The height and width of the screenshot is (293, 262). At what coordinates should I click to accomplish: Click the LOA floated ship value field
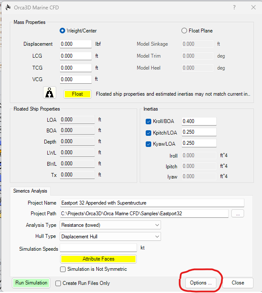pyautogui.click(x=77, y=120)
